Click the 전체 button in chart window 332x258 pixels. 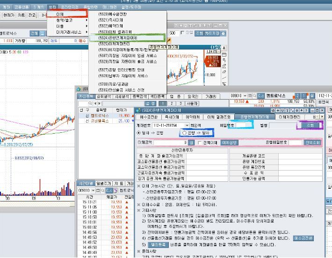pos(34,33)
